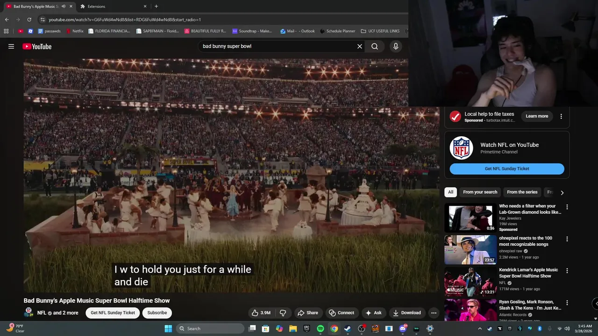Open the passawds bookmark
598x336 pixels.
pos(50,31)
